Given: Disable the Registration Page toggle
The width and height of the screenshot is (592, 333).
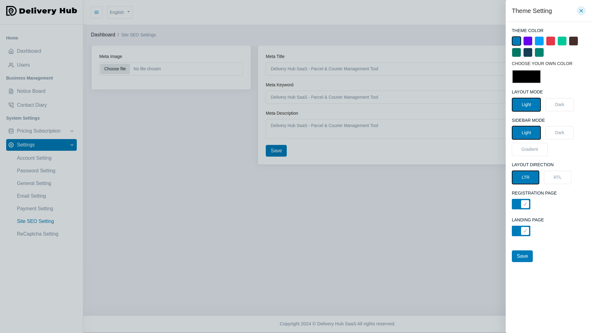Looking at the screenshot, I should [x=521, y=204].
